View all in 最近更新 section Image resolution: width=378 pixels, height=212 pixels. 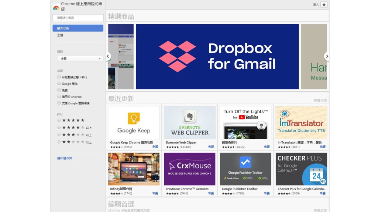point(320,100)
